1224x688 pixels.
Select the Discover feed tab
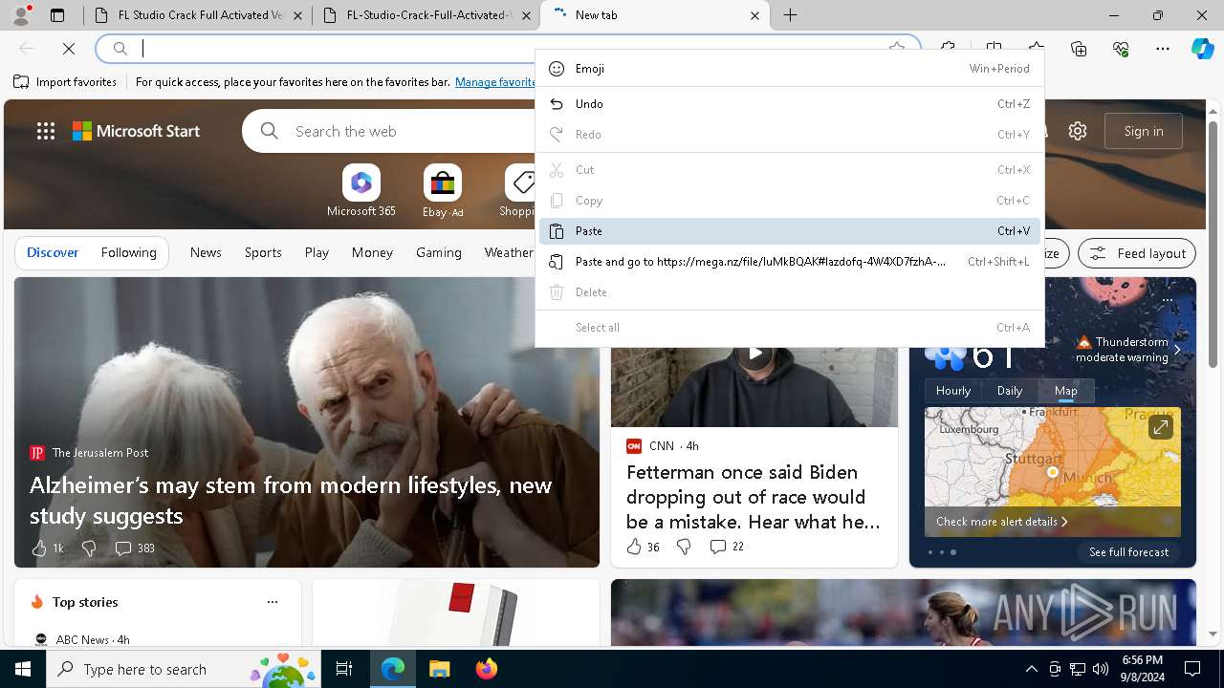click(x=53, y=253)
